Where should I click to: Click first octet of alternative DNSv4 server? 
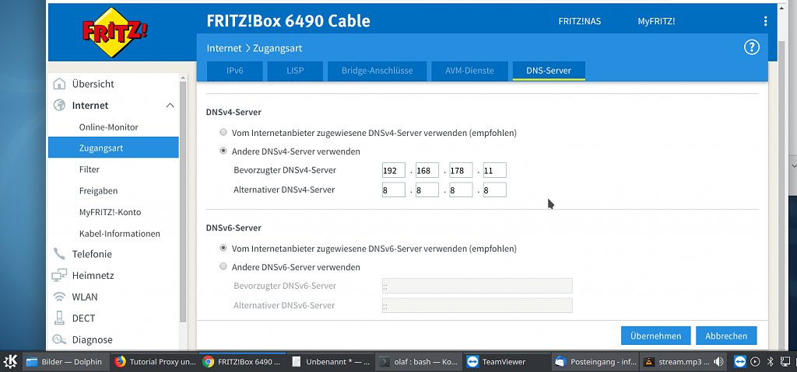(393, 189)
